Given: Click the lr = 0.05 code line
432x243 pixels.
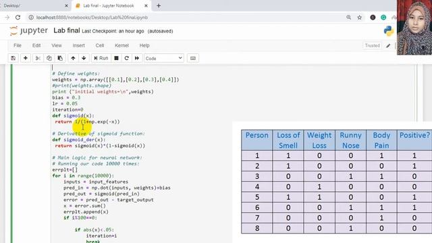Looking at the screenshot, I should (65, 103).
